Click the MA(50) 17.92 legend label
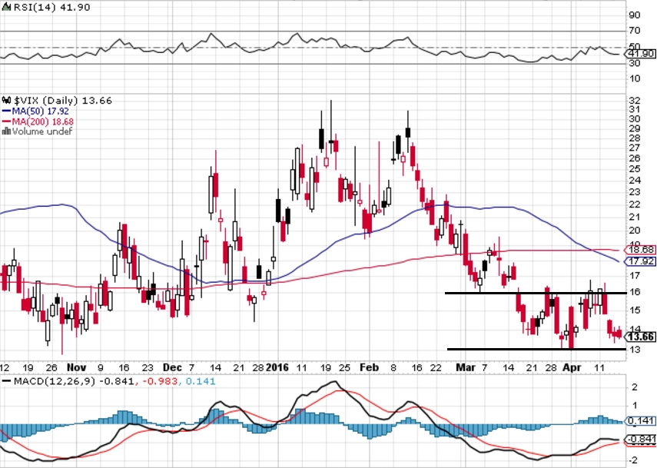The image size is (657, 468). coord(40,111)
